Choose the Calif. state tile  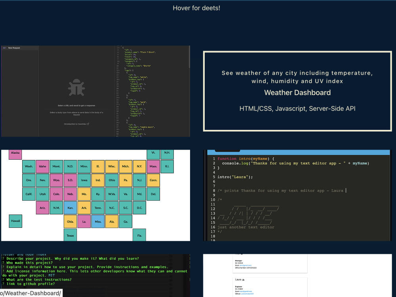click(29, 194)
